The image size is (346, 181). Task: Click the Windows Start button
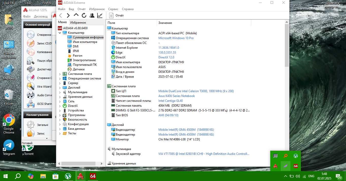(5, 176)
